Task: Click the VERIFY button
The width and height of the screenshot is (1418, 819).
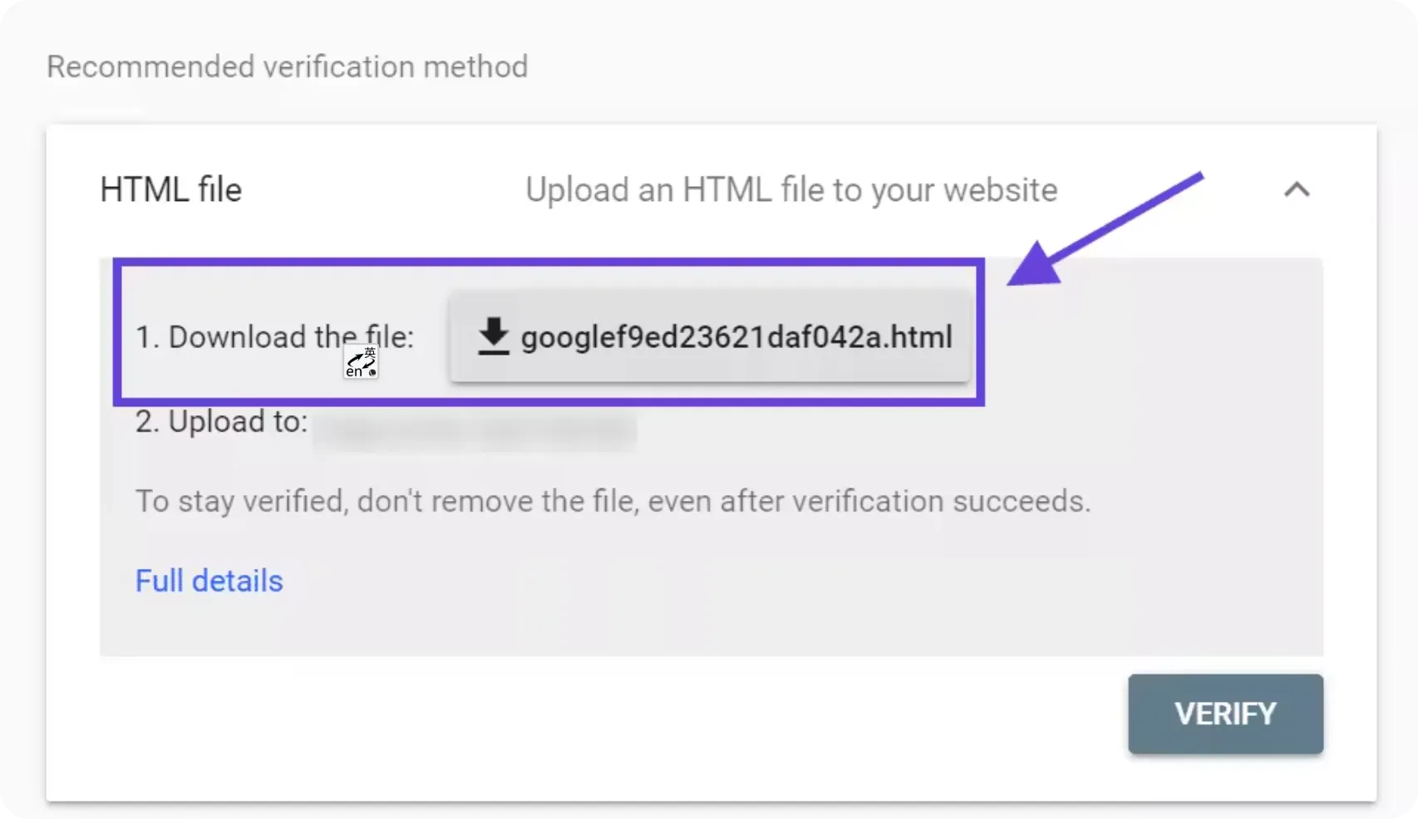Action: tap(1225, 714)
